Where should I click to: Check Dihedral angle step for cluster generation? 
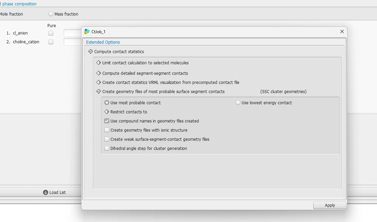(107, 148)
